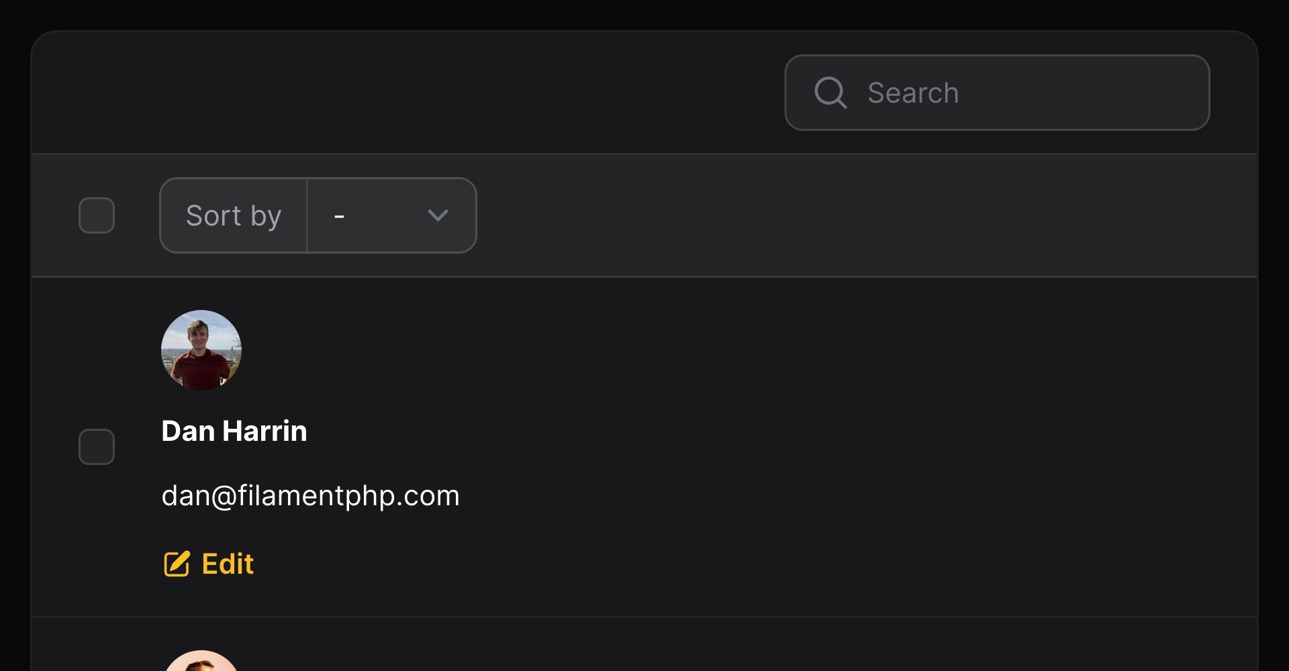Open Dan Harrin's round profile avatar
This screenshot has height=671, width=1289.
(201, 350)
